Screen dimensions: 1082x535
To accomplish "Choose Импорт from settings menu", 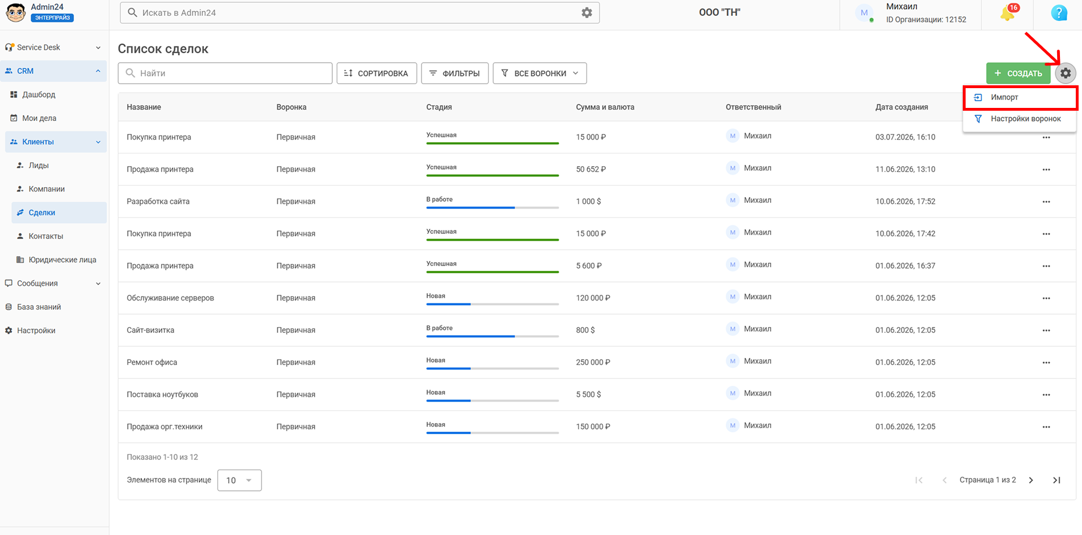I will 1020,97.
